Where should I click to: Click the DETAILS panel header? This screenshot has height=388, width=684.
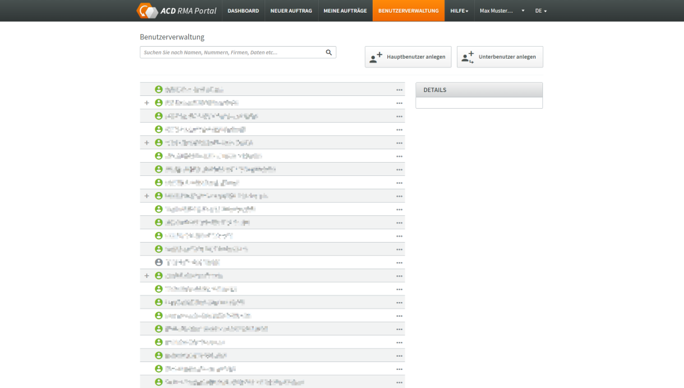tap(479, 90)
